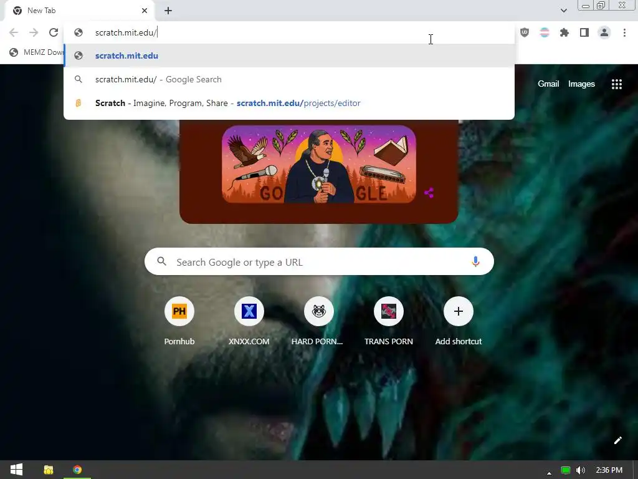Choose the 'scratch.mit.edu/ - Google Search' suggestion
The width and height of the screenshot is (638, 479).
click(289, 79)
